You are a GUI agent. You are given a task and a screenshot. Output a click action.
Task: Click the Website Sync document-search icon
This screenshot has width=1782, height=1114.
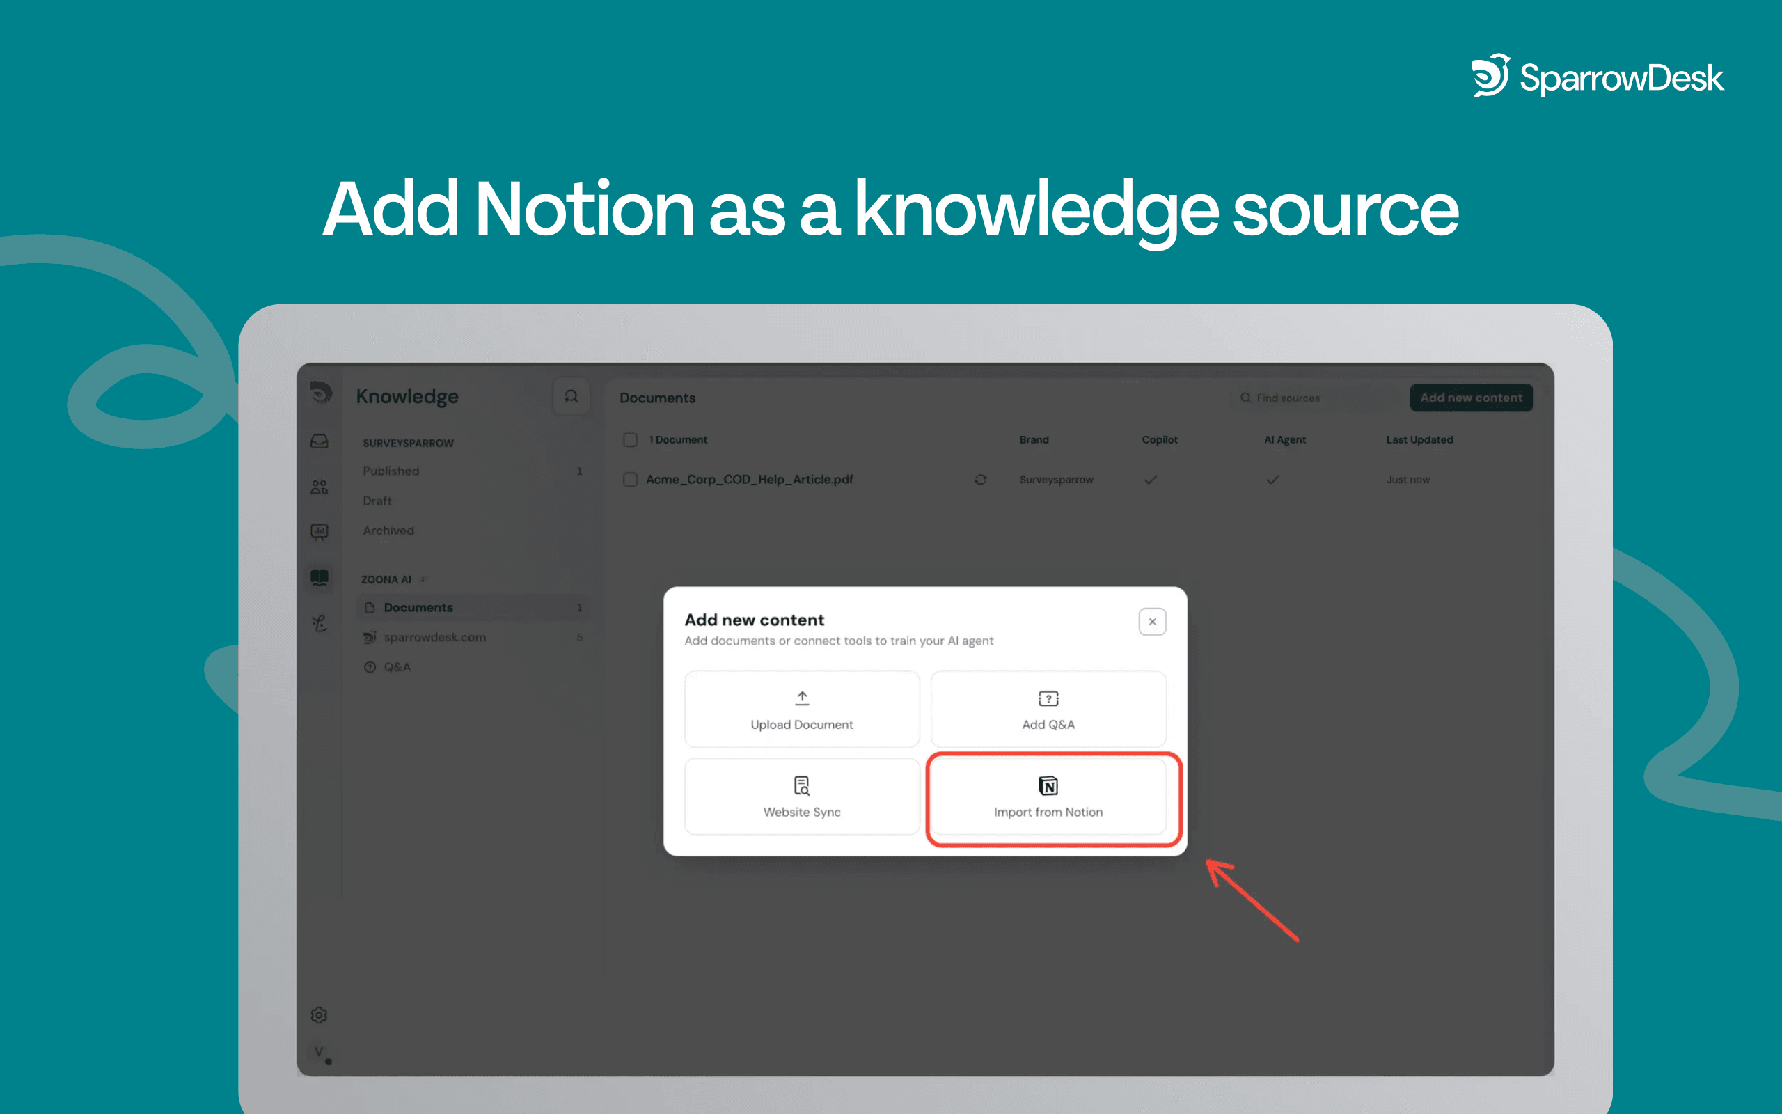click(802, 785)
